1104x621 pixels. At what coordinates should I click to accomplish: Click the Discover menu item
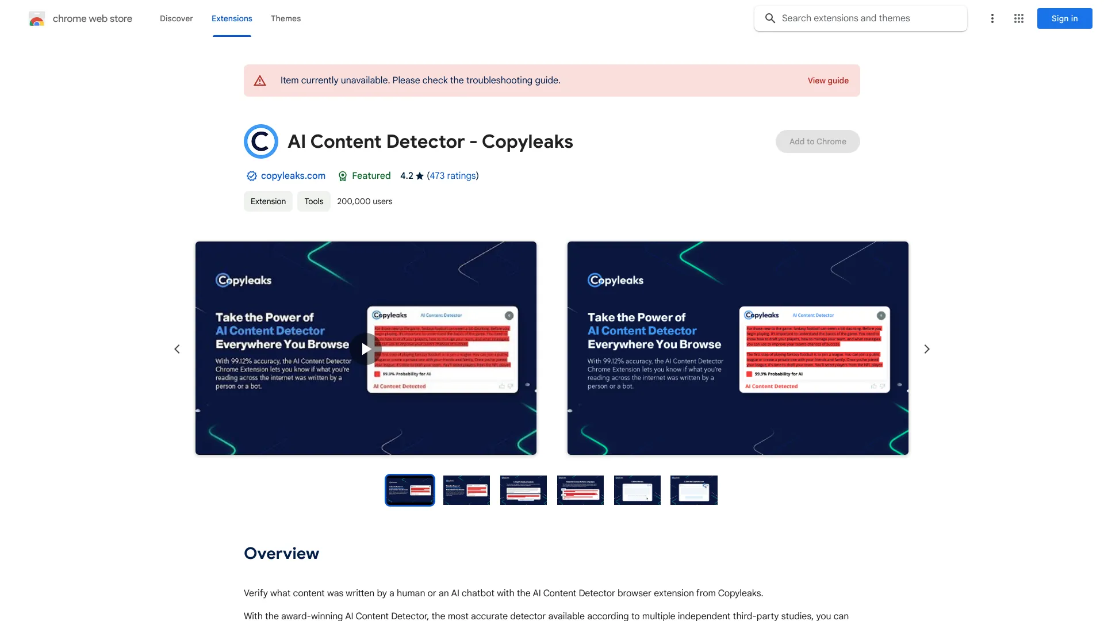click(176, 18)
